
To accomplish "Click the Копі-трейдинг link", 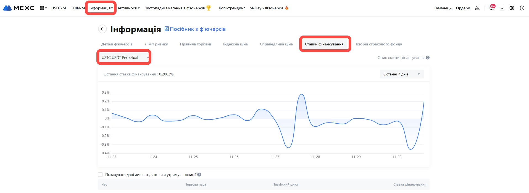I will click(231, 8).
